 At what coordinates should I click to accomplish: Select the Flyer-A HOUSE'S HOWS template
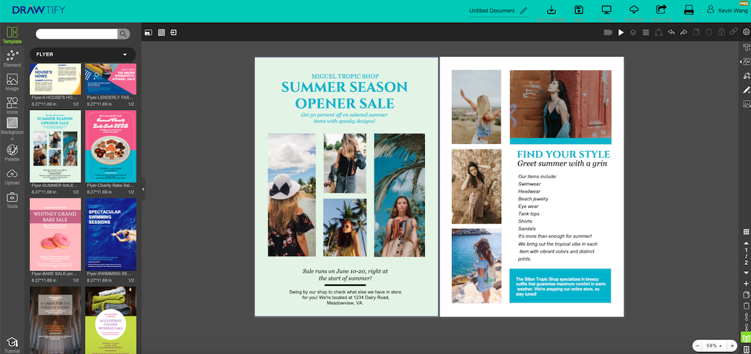tap(55, 79)
